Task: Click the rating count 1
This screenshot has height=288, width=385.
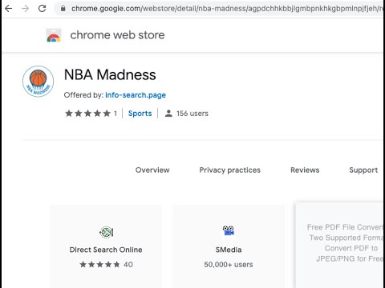Action: (x=115, y=114)
